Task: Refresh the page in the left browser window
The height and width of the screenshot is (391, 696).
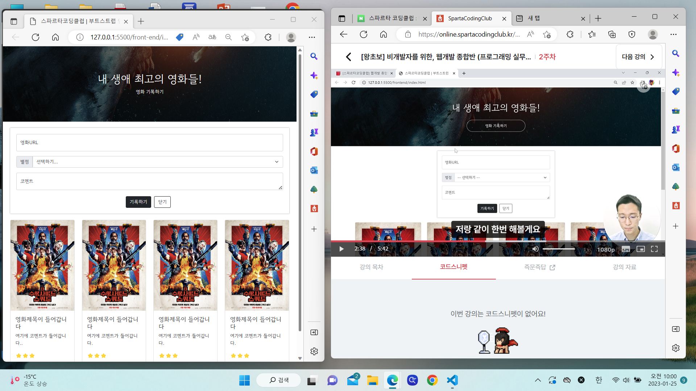Action: tap(36, 37)
